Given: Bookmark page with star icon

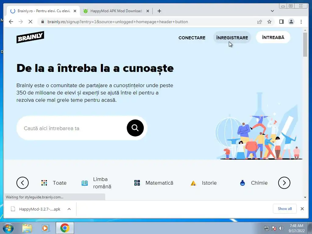Looking at the screenshot, I should (x=269, y=22).
